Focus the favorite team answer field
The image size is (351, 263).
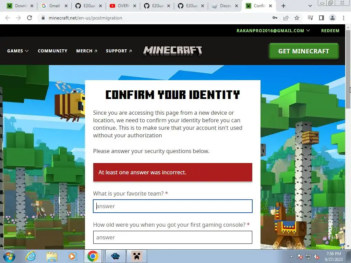click(x=173, y=206)
